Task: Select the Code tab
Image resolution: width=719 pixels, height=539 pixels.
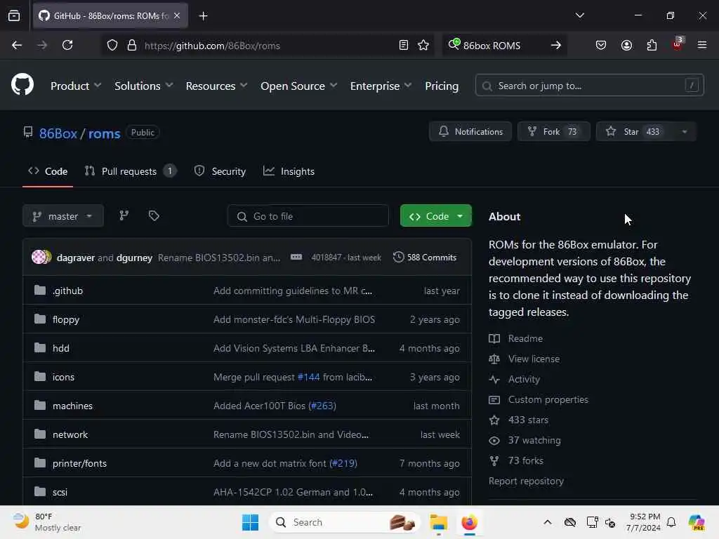Action: (x=48, y=171)
